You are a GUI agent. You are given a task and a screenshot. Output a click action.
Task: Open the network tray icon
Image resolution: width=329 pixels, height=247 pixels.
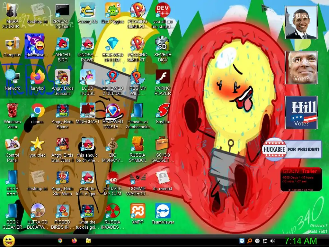(x=265, y=241)
